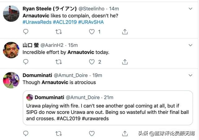Open more options on Ryan Steele's tweet
The height and width of the screenshot is (140, 199).
coord(191,9)
